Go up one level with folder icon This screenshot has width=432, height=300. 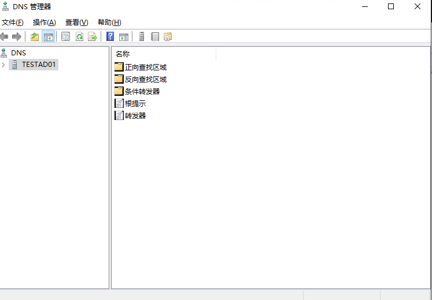35,36
